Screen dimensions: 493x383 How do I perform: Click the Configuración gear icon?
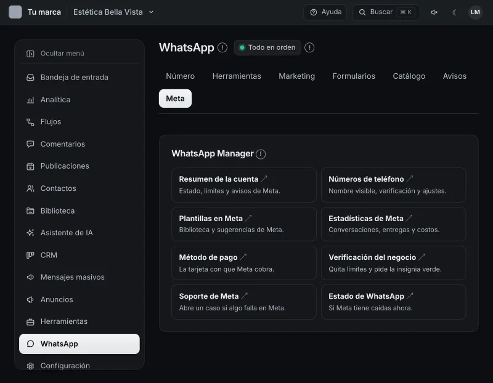pos(30,366)
